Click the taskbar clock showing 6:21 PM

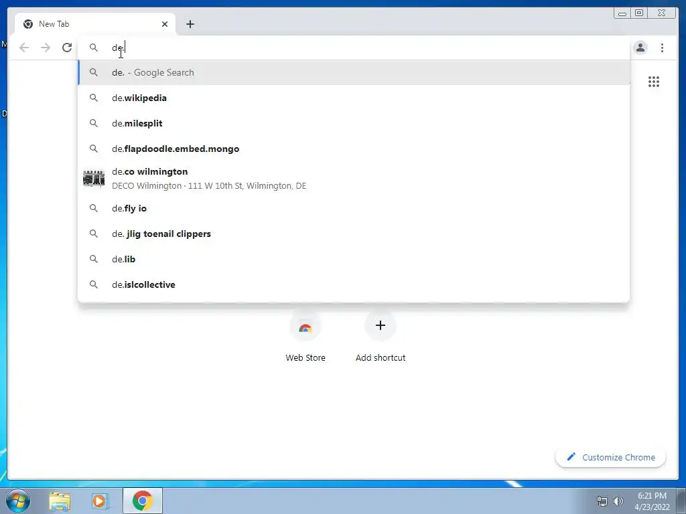[652, 501]
